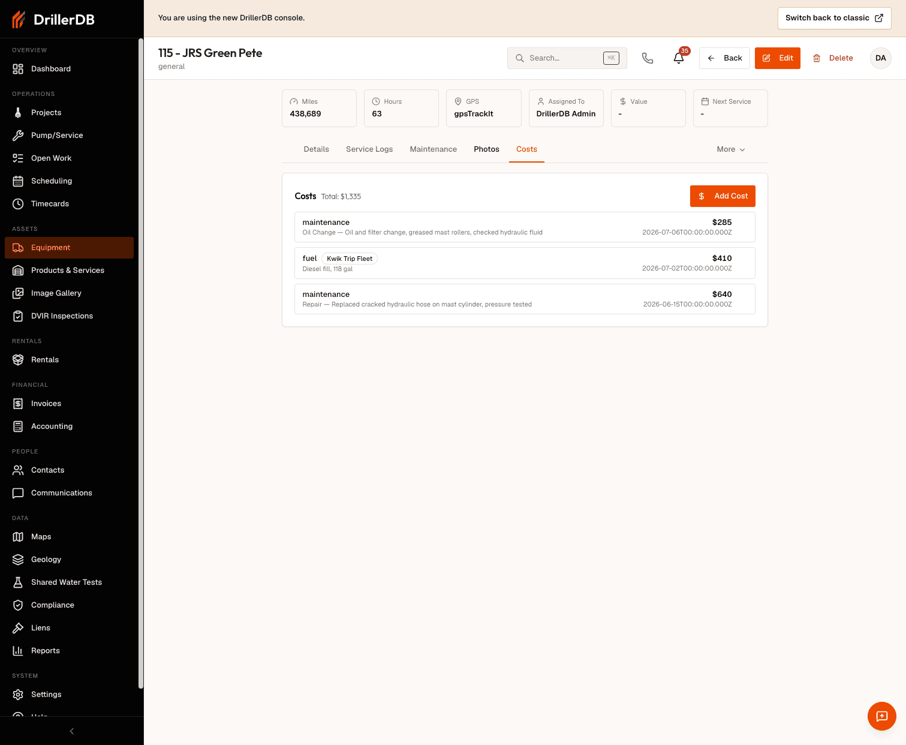This screenshot has height=745, width=906.
Task: Click the Timecards clock icon
Action: pos(18,204)
